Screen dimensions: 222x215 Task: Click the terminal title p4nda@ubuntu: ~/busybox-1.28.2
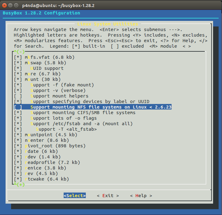pos(58,6)
